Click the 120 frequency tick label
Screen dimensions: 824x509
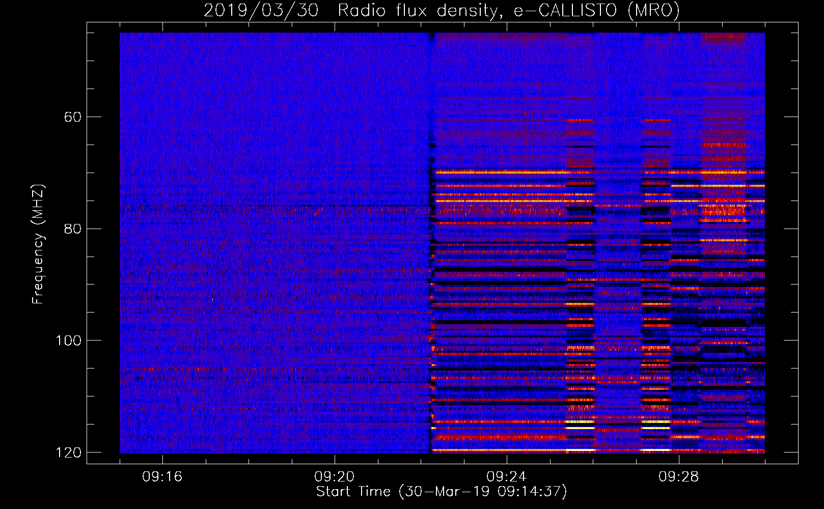click(68, 452)
